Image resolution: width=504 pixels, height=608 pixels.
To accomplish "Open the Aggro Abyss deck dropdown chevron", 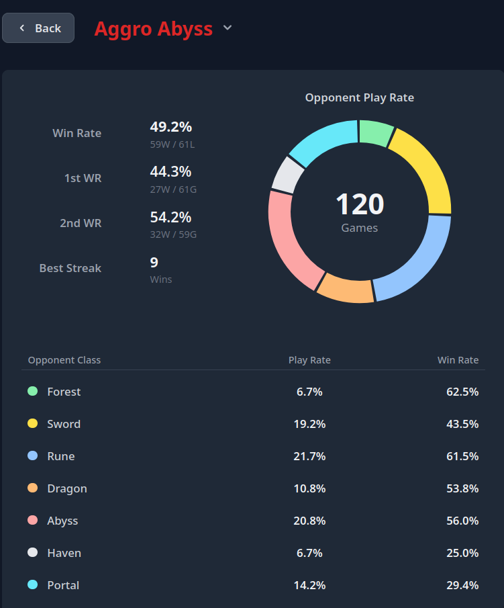I will click(x=228, y=28).
